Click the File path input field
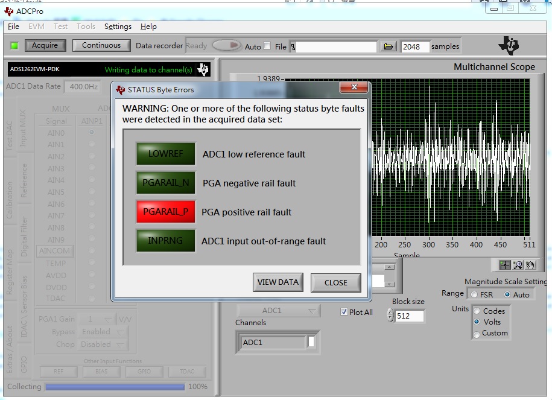Screen dimensions: 552x400 [x=336, y=46]
